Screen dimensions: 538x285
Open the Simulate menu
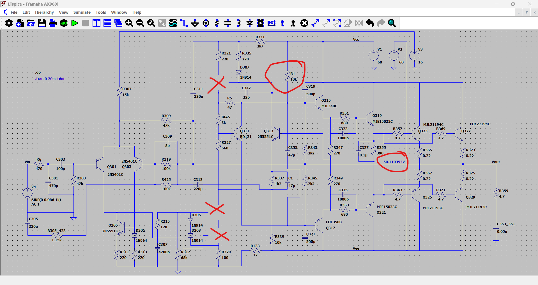point(82,12)
